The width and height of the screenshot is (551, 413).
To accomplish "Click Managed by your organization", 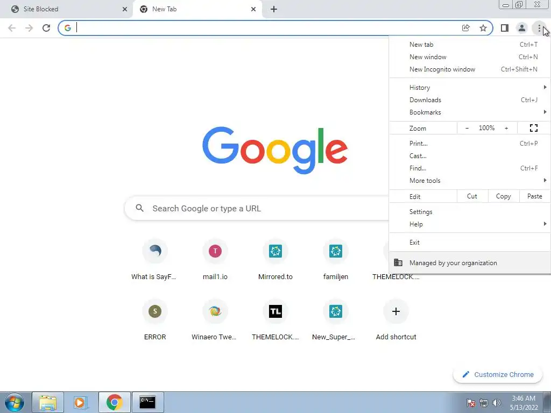I will coord(470,262).
